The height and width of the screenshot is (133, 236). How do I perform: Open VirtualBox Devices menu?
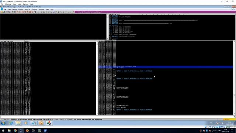click(25, 4)
